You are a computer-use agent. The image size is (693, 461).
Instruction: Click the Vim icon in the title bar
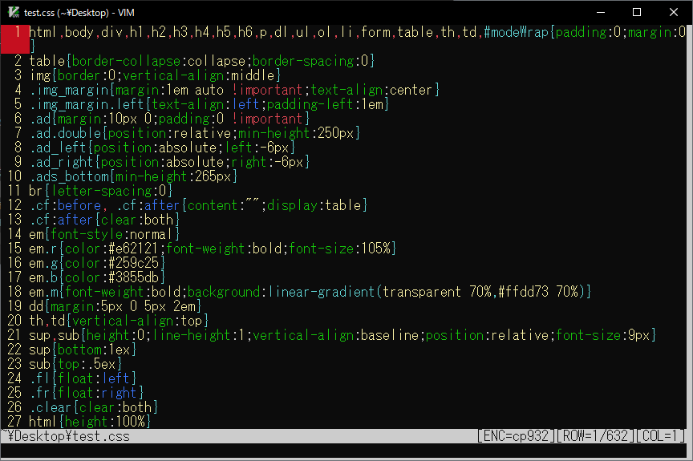(x=14, y=12)
